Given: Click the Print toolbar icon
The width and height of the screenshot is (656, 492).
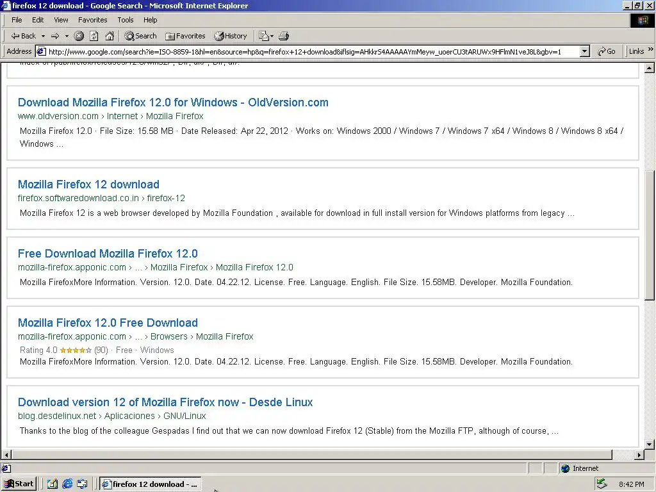Looking at the screenshot, I should point(284,36).
